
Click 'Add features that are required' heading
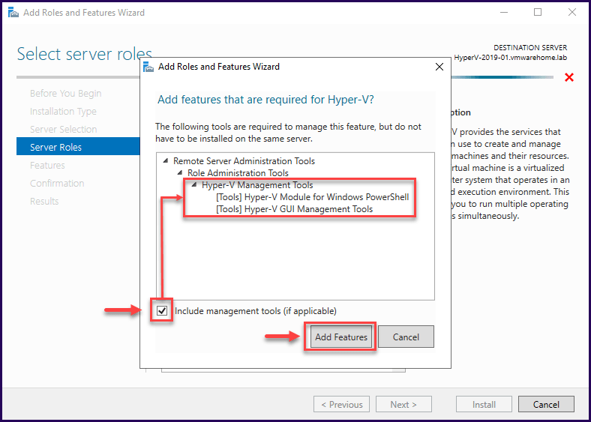click(x=265, y=100)
